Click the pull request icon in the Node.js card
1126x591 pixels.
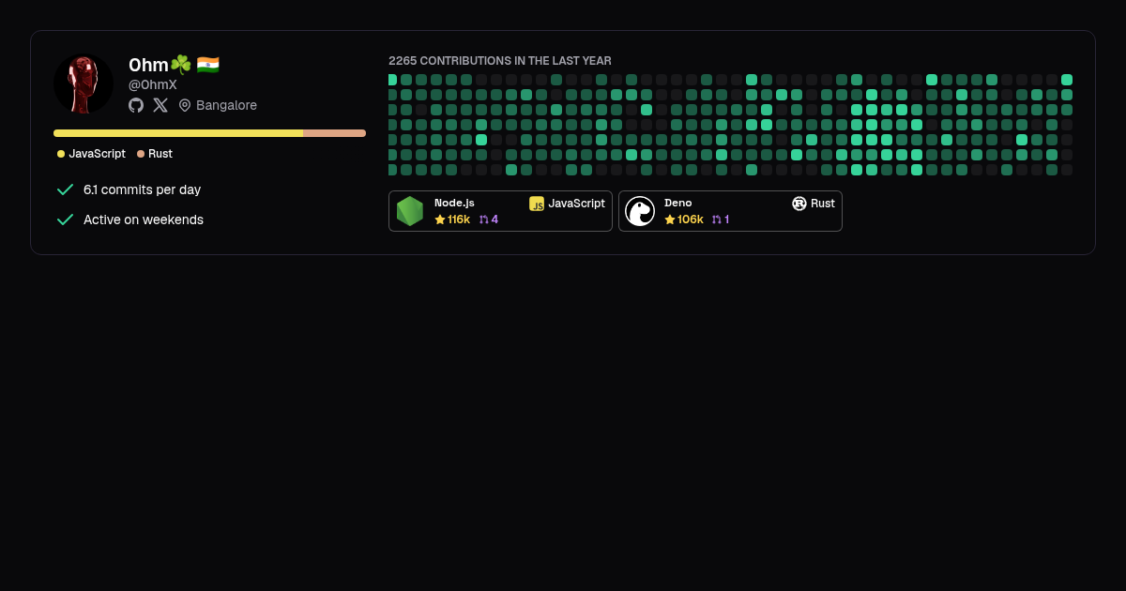pos(484,220)
